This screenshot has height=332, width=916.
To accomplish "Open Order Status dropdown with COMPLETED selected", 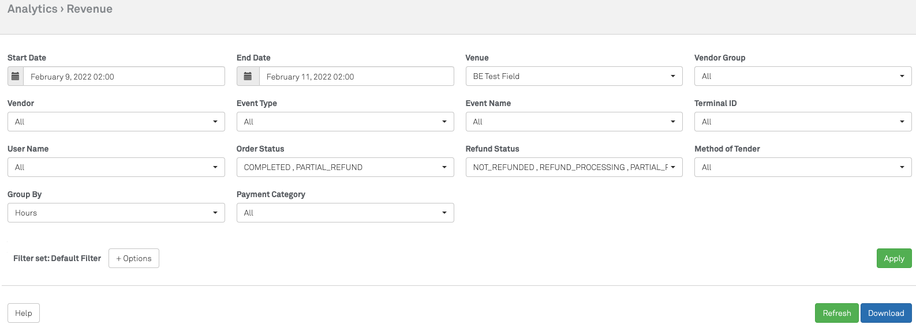I will pyautogui.click(x=345, y=167).
